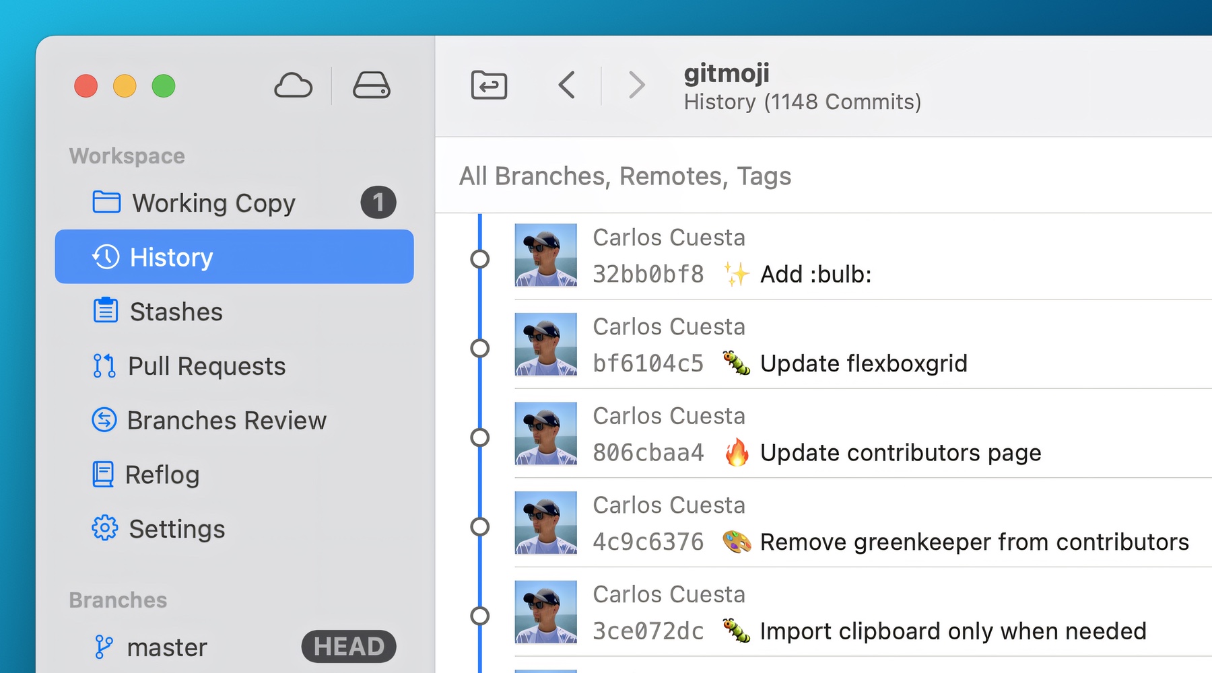
Task: Open the Settings gear icon
Action: tap(106, 529)
